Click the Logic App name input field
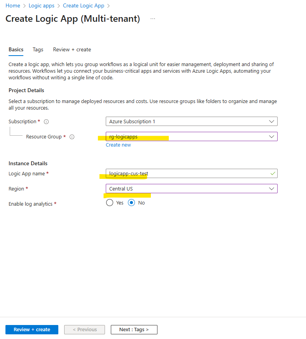 click(x=192, y=173)
